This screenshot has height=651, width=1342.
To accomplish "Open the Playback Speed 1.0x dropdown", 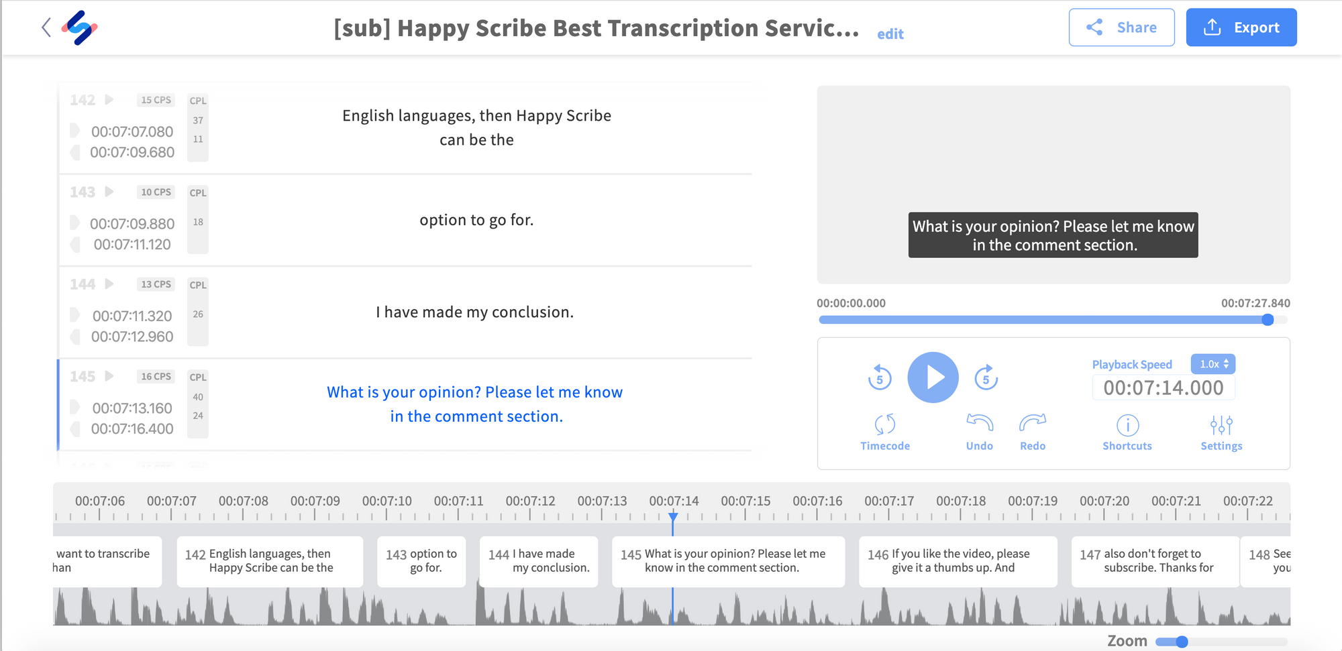I will click(1213, 364).
